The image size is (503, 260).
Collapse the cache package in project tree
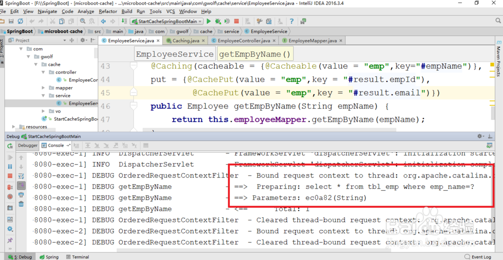tap(36, 64)
